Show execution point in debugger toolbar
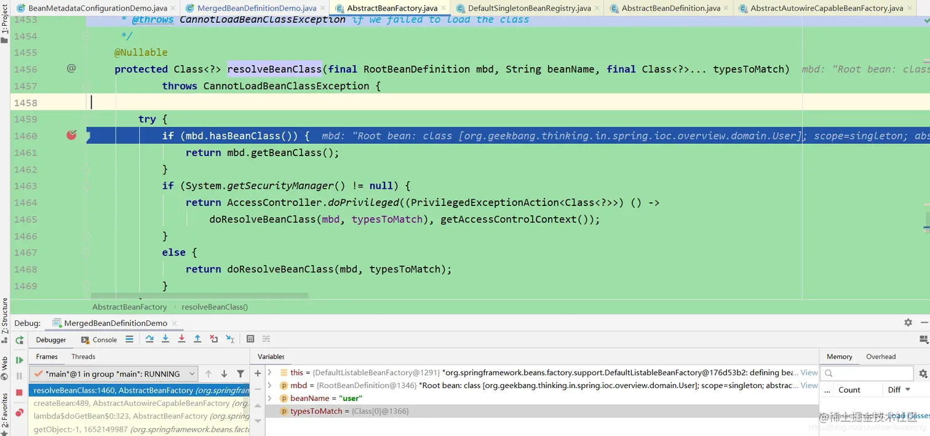The width and height of the screenshot is (930, 436). pos(129,339)
